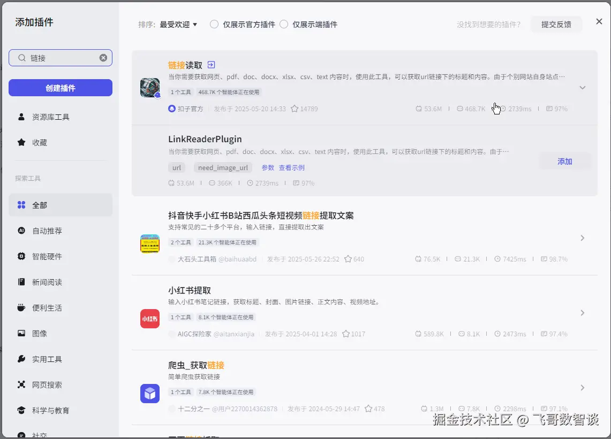Screen dimensions: 611x439
Task: Click AIGC探险家 author name
Action: [194, 334]
